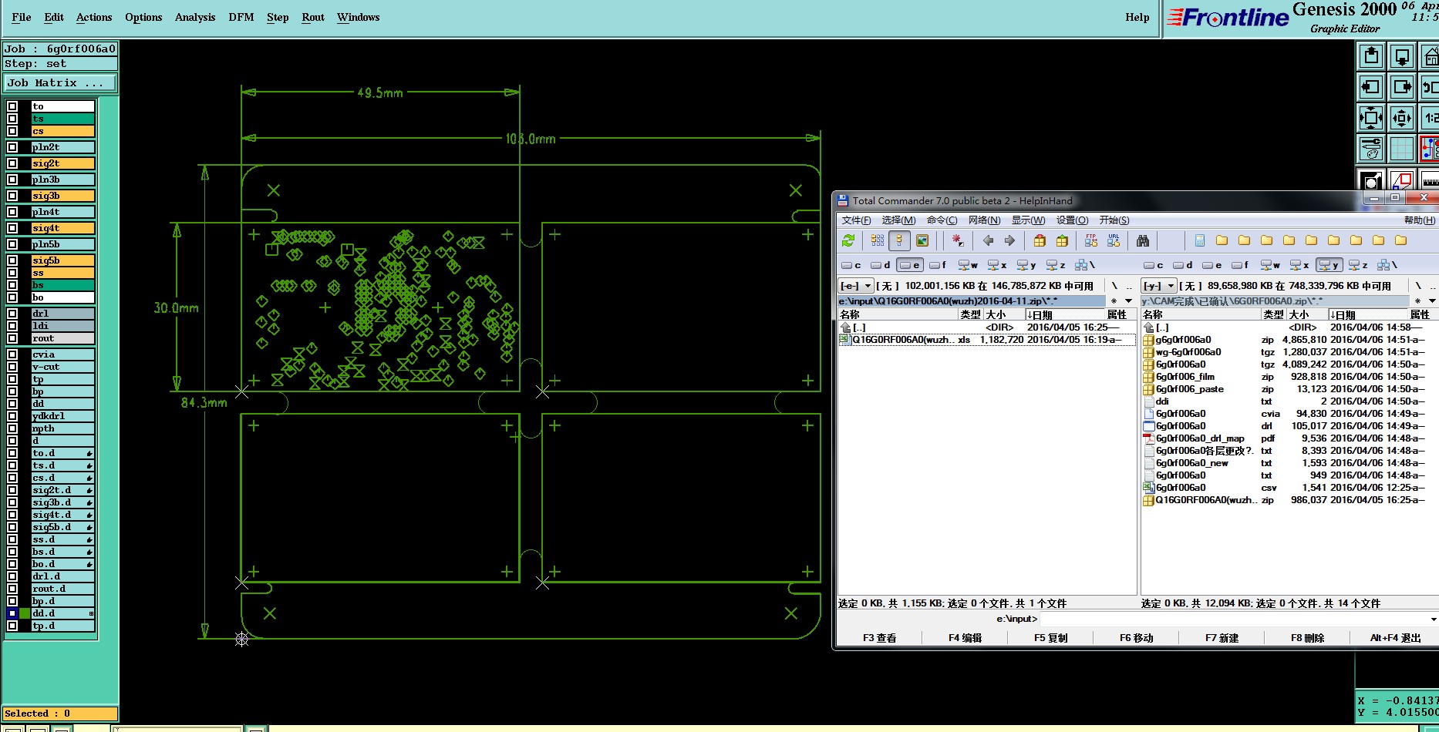Click the zoom out arrows icon
This screenshot has height=732, width=1439.
(x=1402, y=118)
